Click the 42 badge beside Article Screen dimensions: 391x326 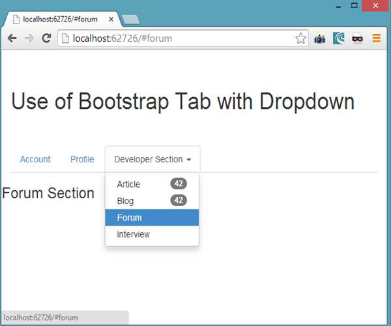179,184
